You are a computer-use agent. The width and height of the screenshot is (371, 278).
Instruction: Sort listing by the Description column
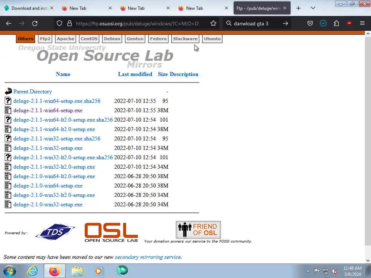tap(184, 74)
